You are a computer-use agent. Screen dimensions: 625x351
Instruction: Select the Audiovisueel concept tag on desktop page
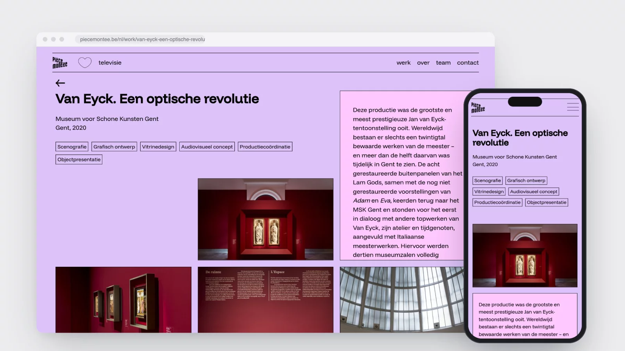pos(207,147)
